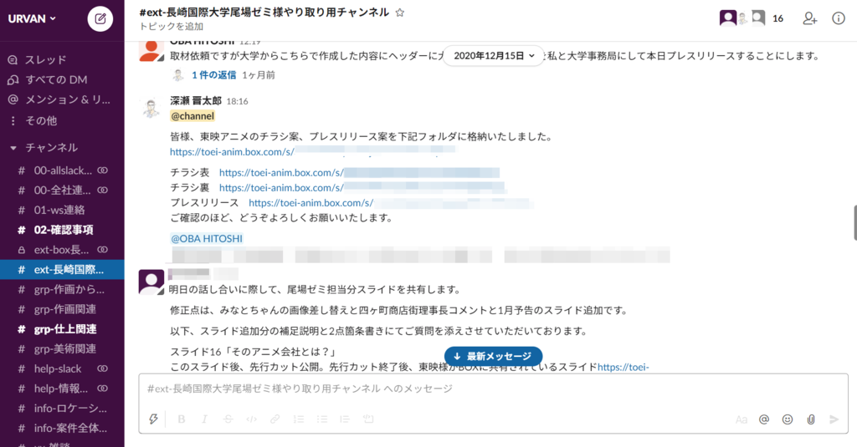
Task: Open channel info-案件全体
Action: pyautogui.click(x=62, y=428)
